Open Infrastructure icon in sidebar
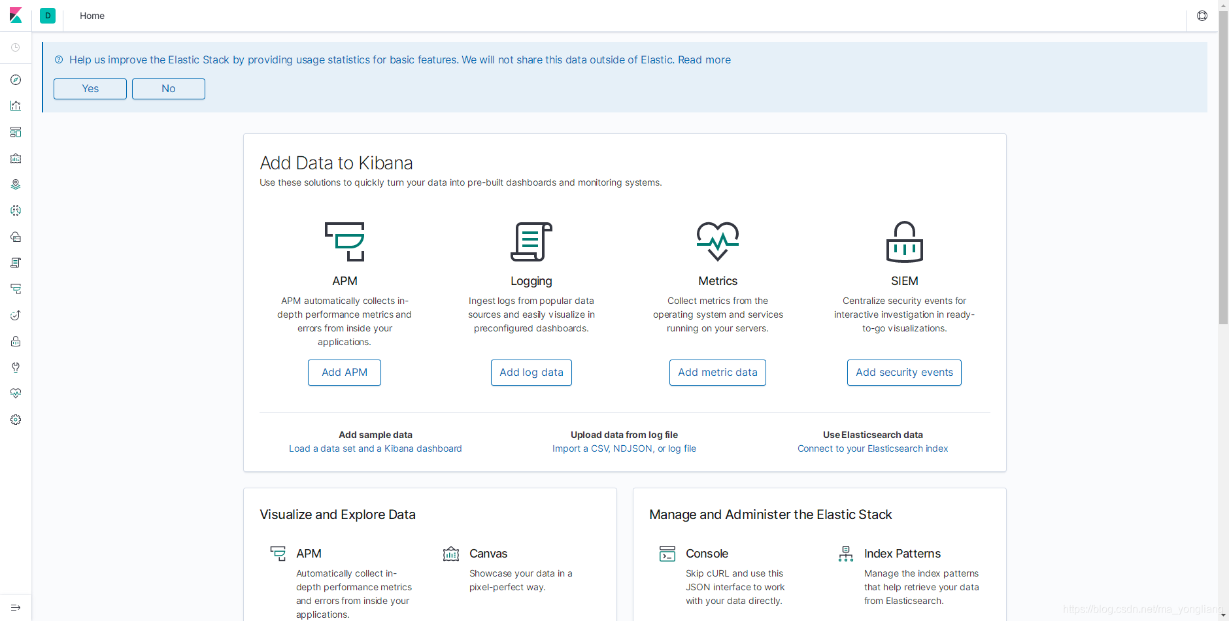 pos(16,237)
